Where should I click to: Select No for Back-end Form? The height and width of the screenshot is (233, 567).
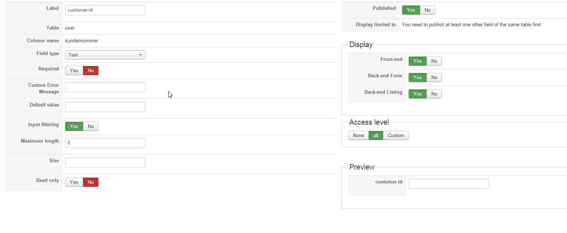tap(434, 78)
